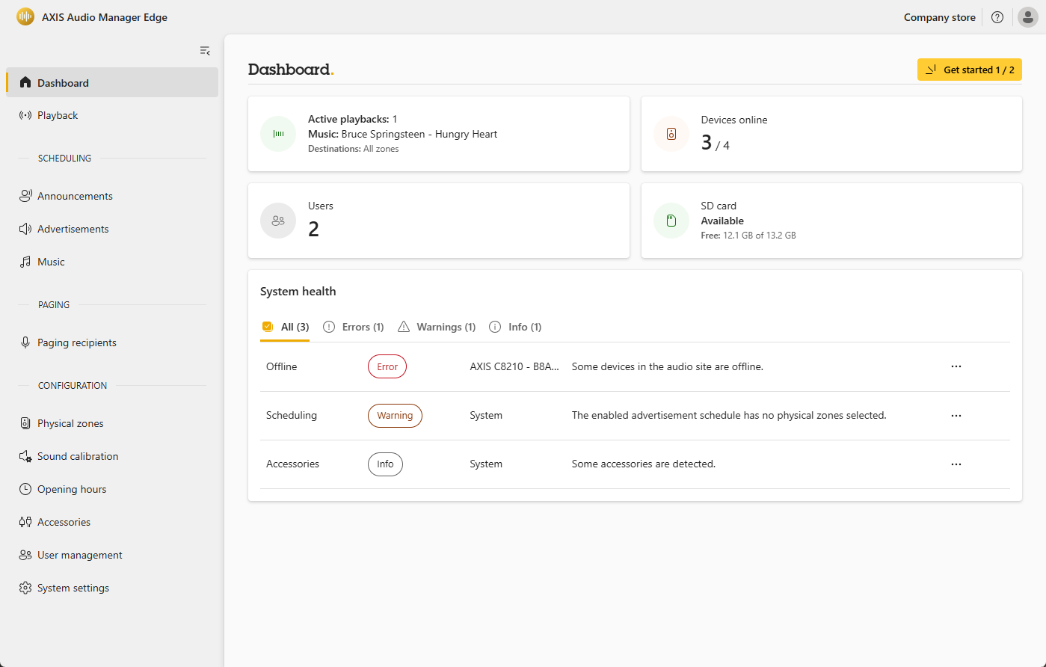This screenshot has width=1046, height=667.
Task: Click the Company store site name
Action: (x=939, y=17)
